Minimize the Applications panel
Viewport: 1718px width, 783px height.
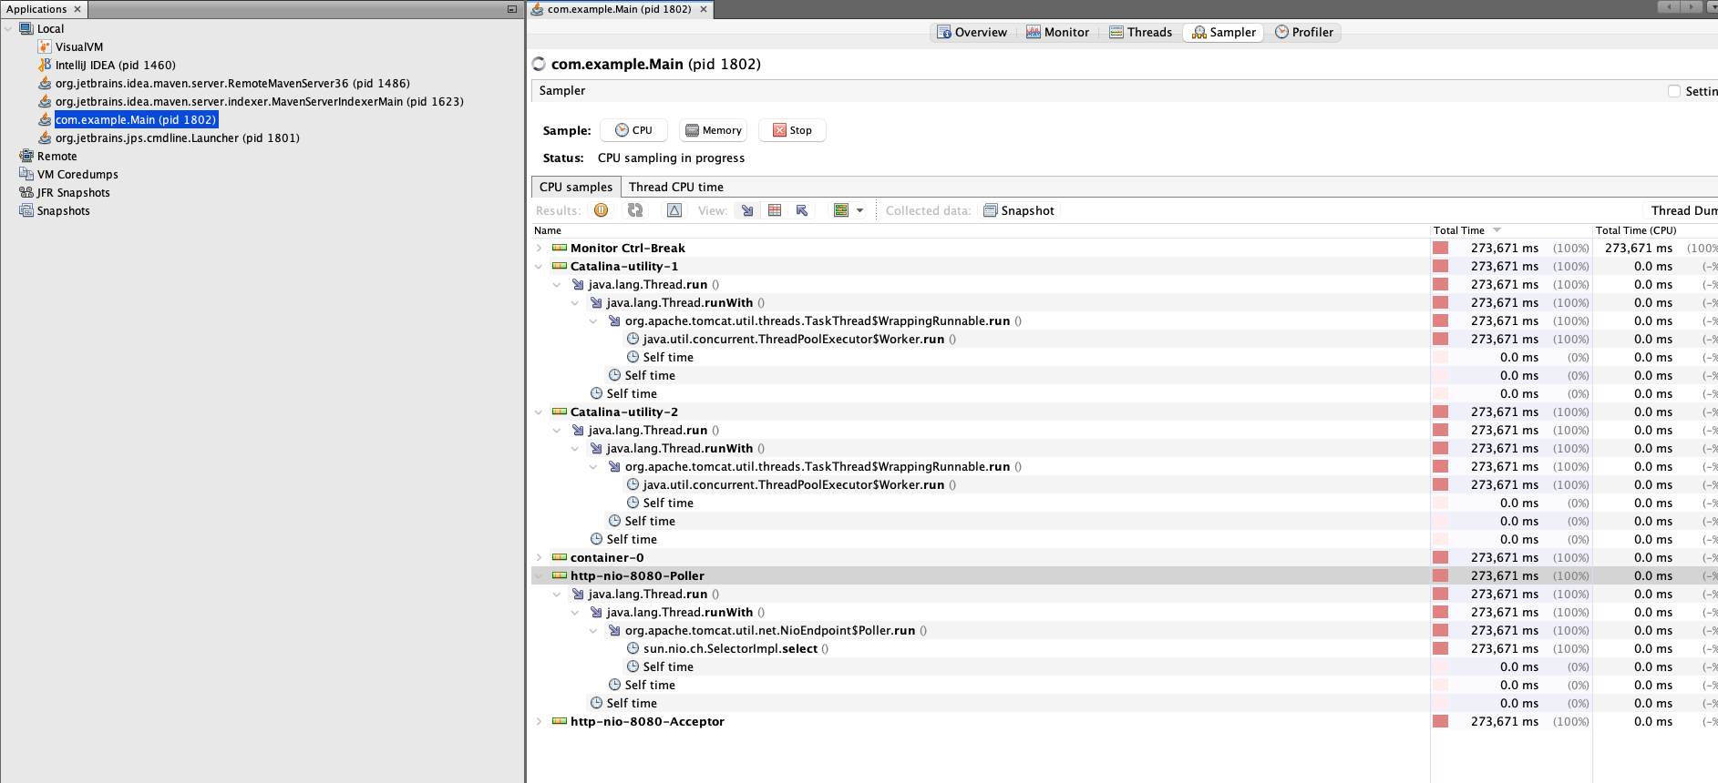coord(512,9)
